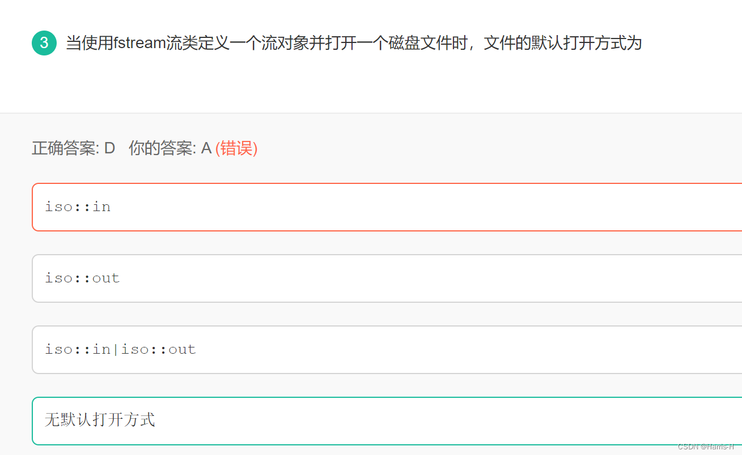Click the letter A after 你的答案
742x455 pixels.
[206, 148]
